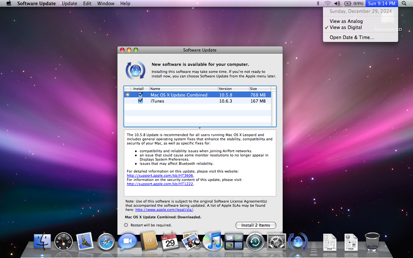Click the split divider handle below update list
413x258 pixels.
coord(200,128)
